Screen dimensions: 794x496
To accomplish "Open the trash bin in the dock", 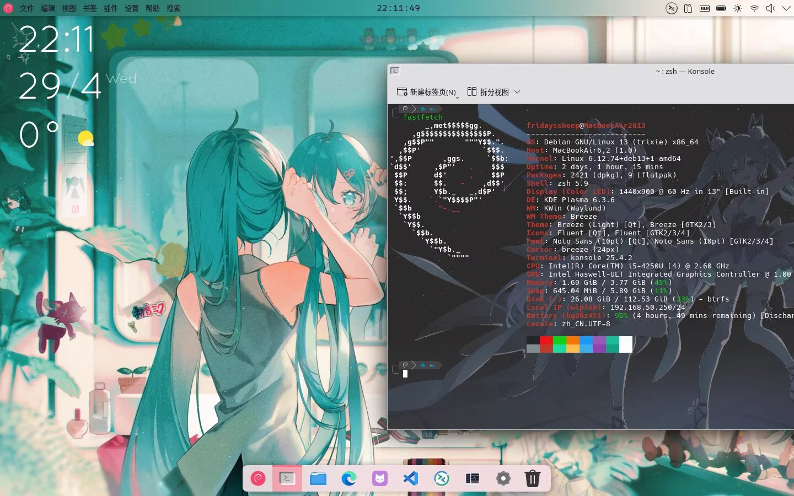I will [x=532, y=478].
